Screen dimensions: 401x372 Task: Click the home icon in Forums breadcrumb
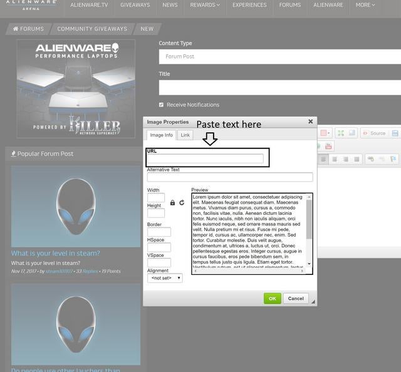click(16, 29)
